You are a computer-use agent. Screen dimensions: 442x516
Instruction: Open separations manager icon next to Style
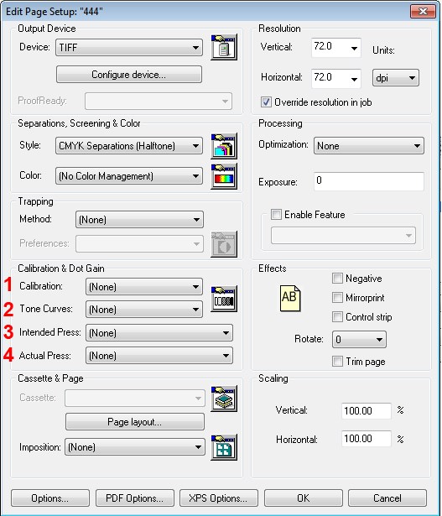point(224,146)
